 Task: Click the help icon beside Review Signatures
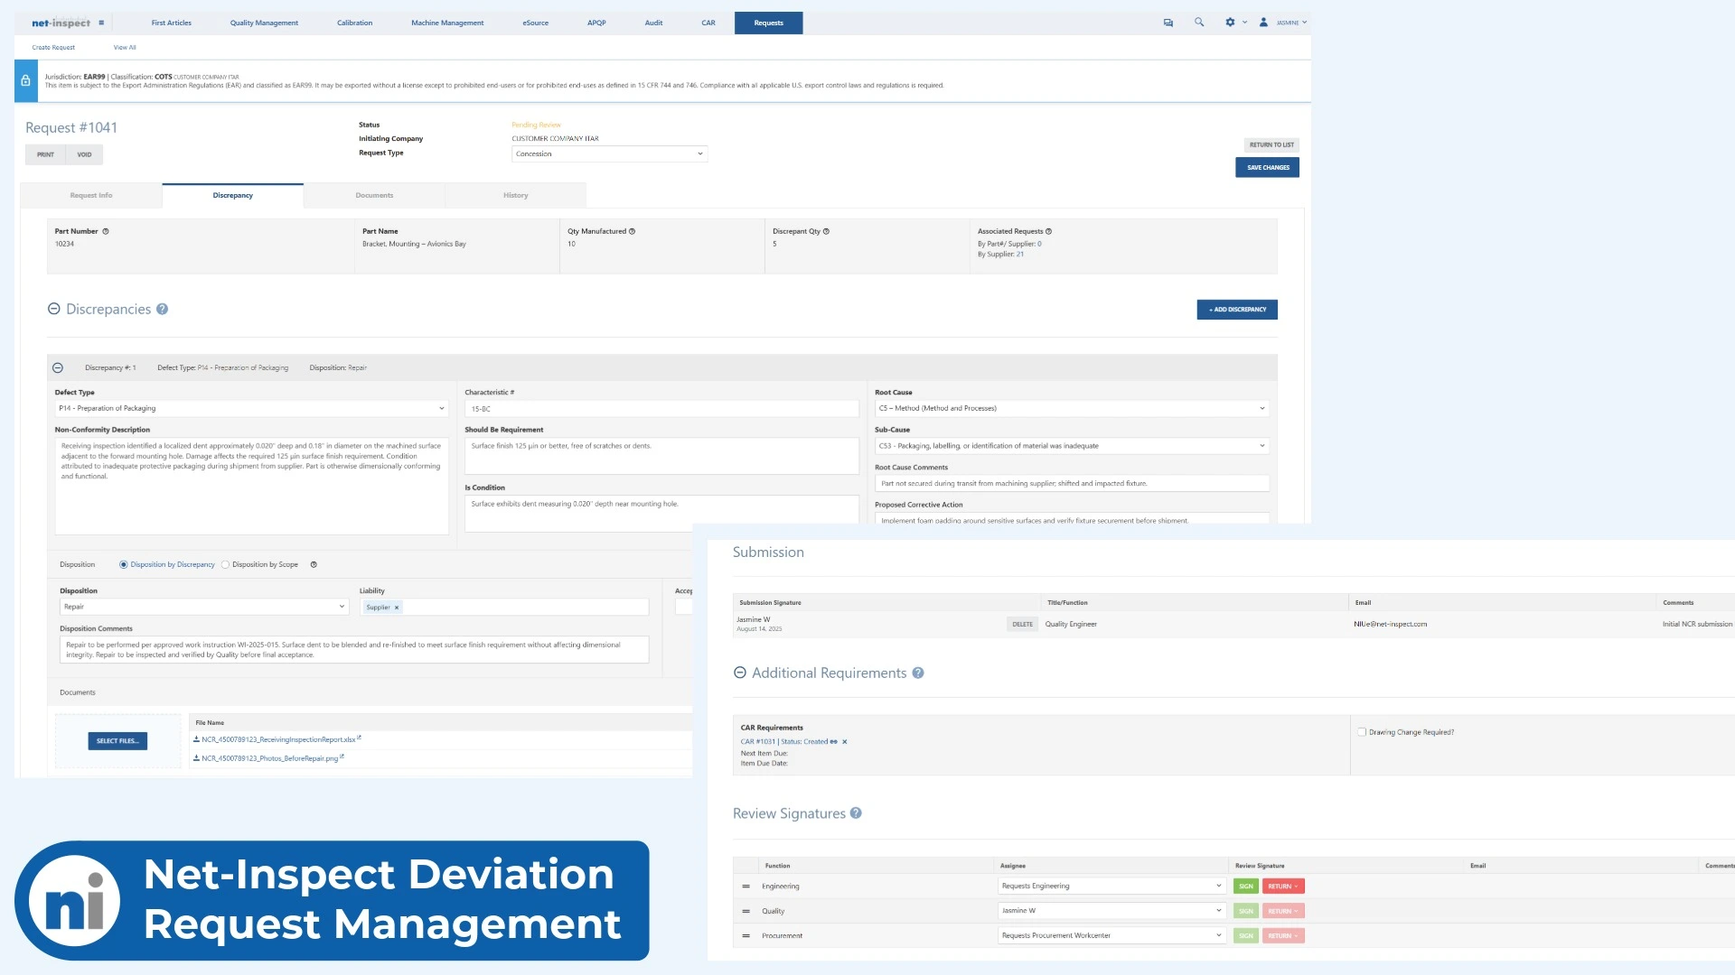coord(855,813)
